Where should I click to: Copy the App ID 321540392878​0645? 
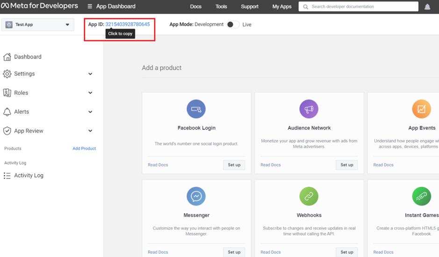click(127, 24)
